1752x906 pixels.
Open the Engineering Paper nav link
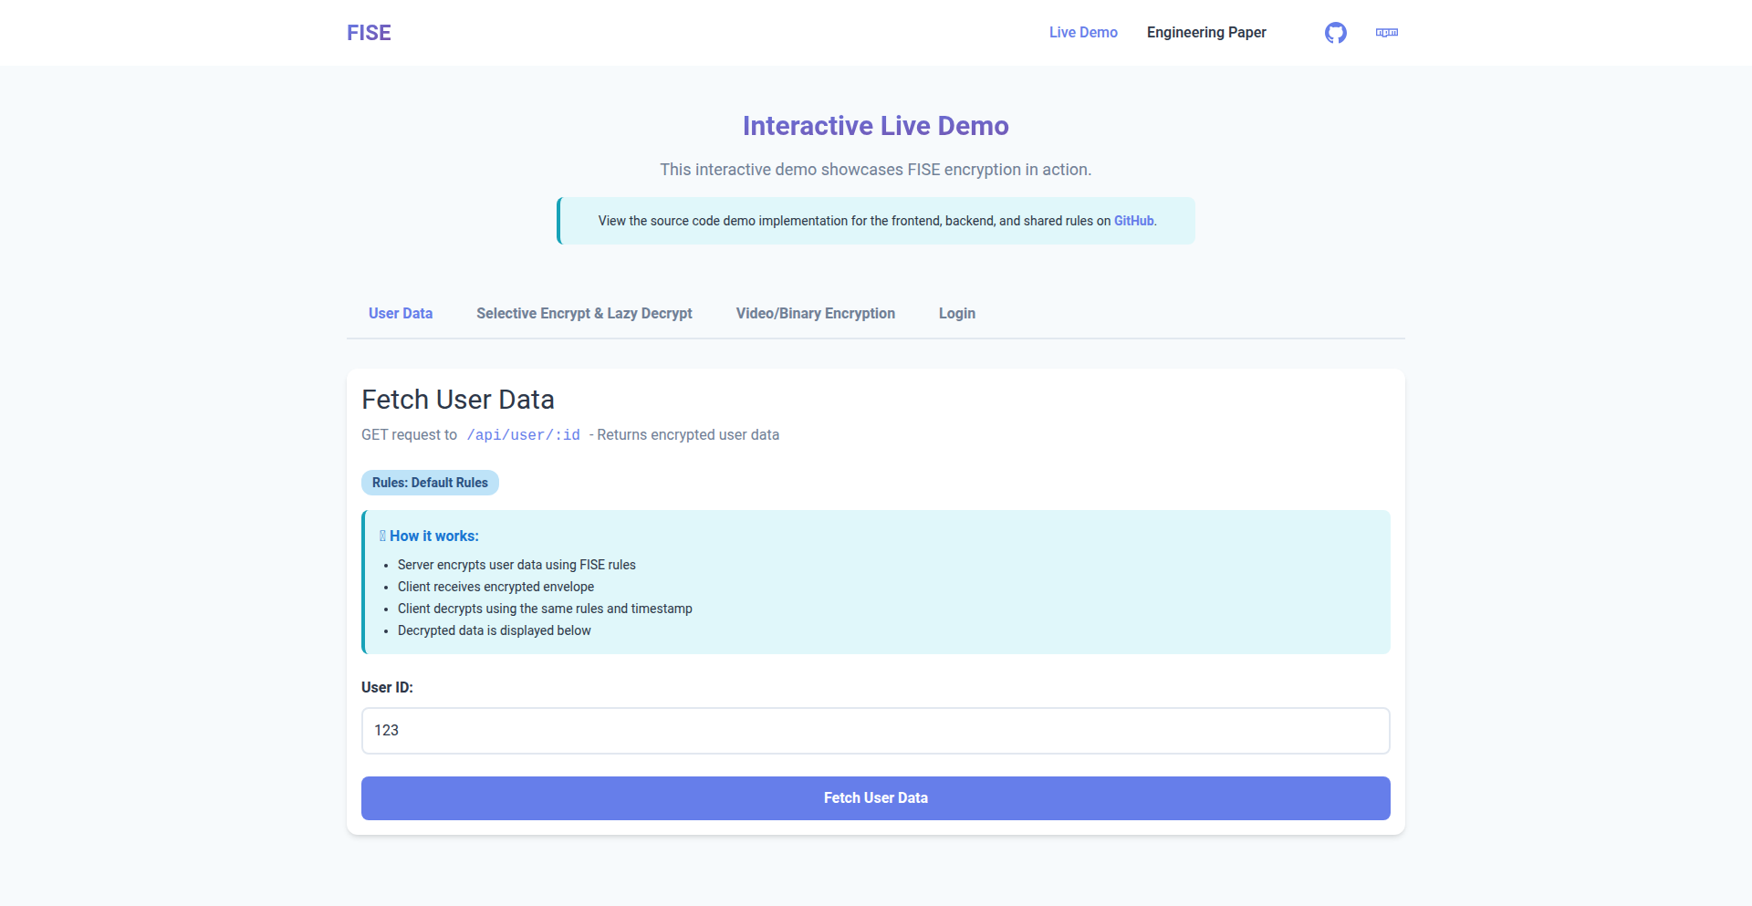(1206, 33)
